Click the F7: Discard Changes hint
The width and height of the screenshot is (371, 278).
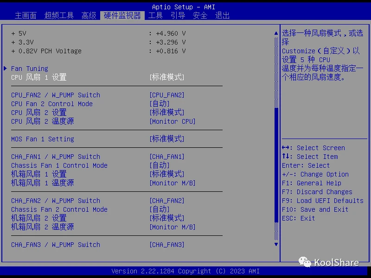click(317, 192)
